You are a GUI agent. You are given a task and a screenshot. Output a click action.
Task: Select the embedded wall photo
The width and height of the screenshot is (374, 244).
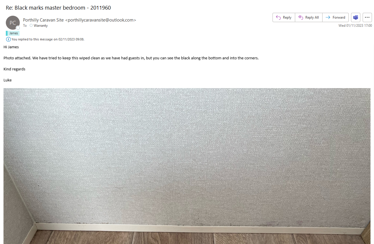point(187,166)
